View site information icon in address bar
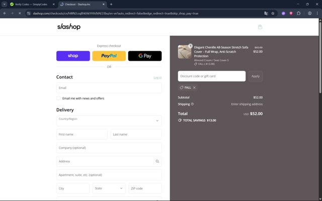This screenshot has height=201, width=322. pyautogui.click(x=29, y=14)
